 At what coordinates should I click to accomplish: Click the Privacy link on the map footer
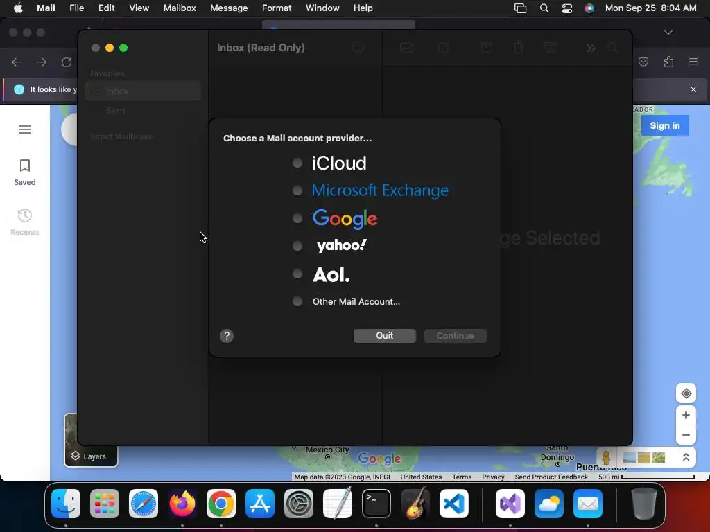[x=493, y=477]
